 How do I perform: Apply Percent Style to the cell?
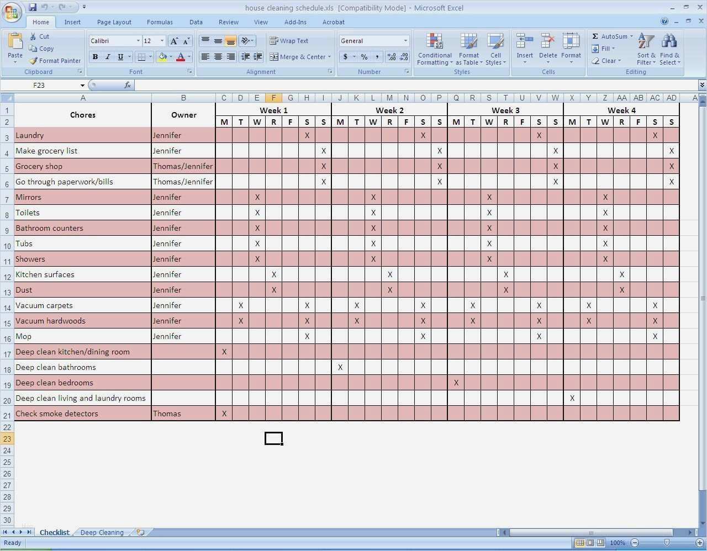(364, 57)
